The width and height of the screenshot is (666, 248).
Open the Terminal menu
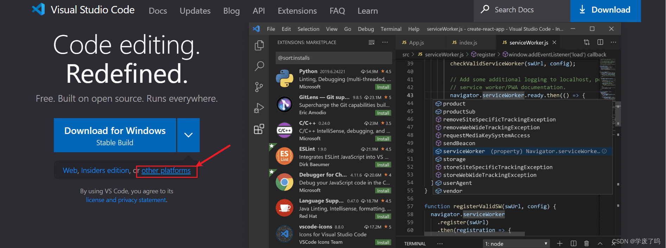tap(391, 29)
